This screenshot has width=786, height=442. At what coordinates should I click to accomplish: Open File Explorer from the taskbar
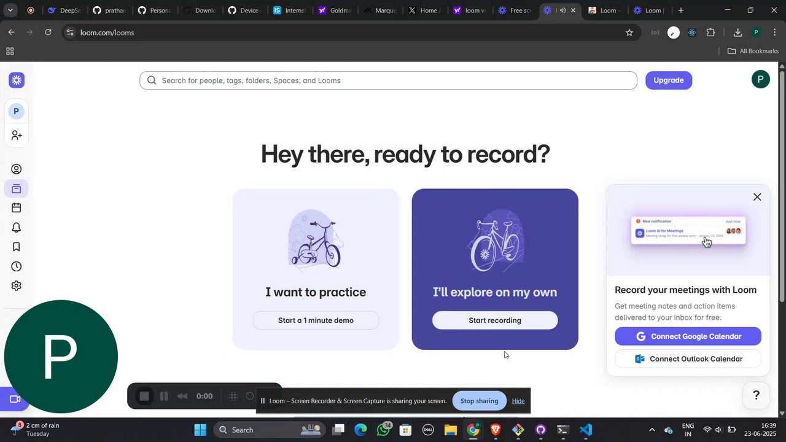point(451,430)
